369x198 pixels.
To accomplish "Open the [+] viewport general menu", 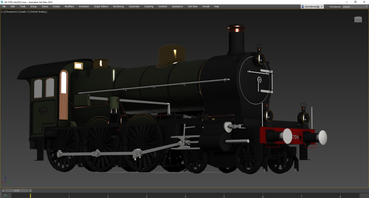I will coord(3,12).
